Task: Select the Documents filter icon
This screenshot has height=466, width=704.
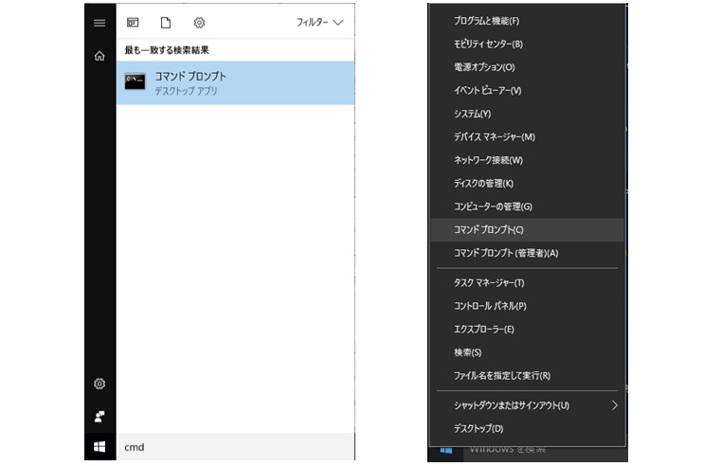Action: pyautogui.click(x=166, y=23)
